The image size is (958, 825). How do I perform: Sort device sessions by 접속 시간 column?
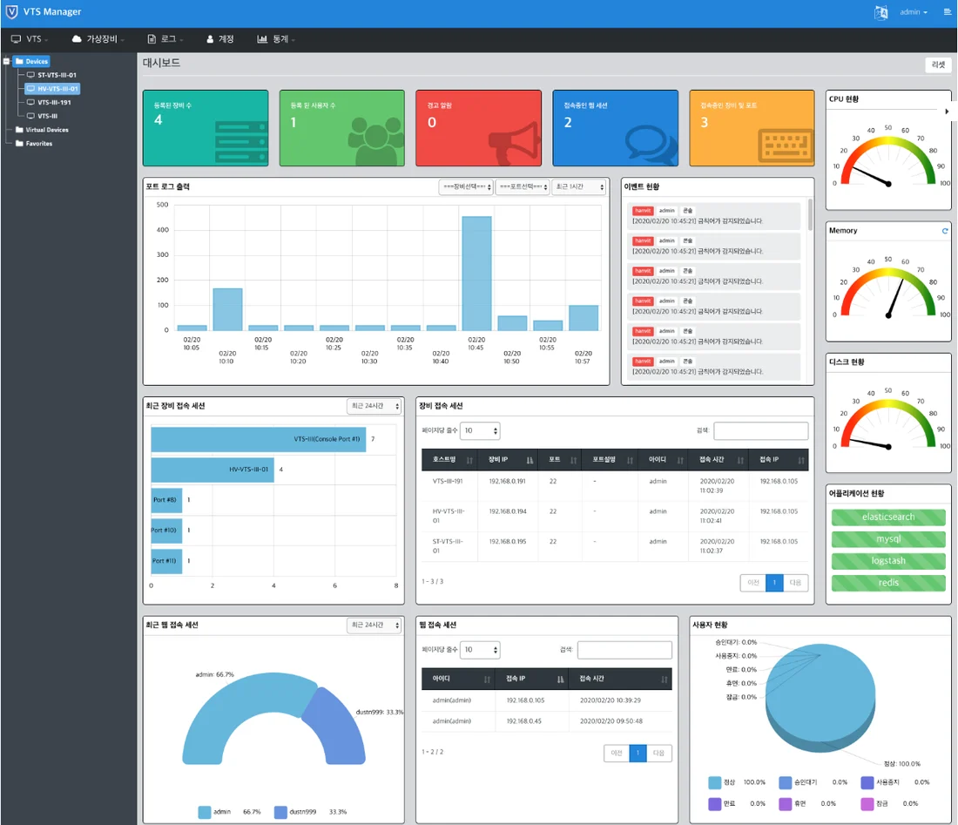pyautogui.click(x=720, y=460)
